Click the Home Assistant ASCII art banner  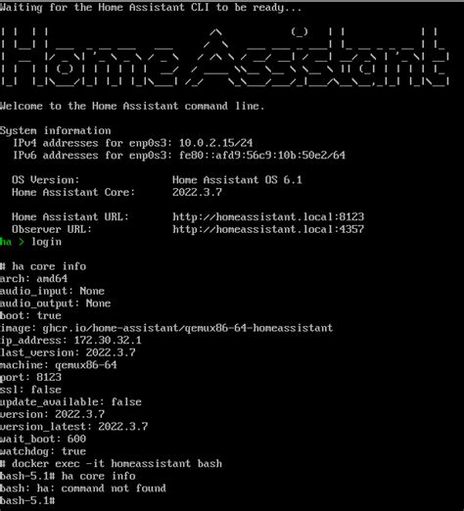click(225, 57)
